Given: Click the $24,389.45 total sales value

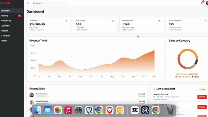Looking at the screenshot, I should pos(37,24).
